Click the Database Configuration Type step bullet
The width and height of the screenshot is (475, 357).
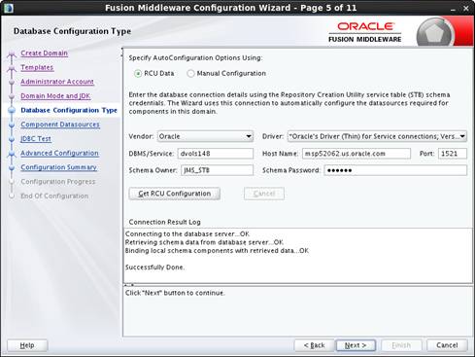12,110
